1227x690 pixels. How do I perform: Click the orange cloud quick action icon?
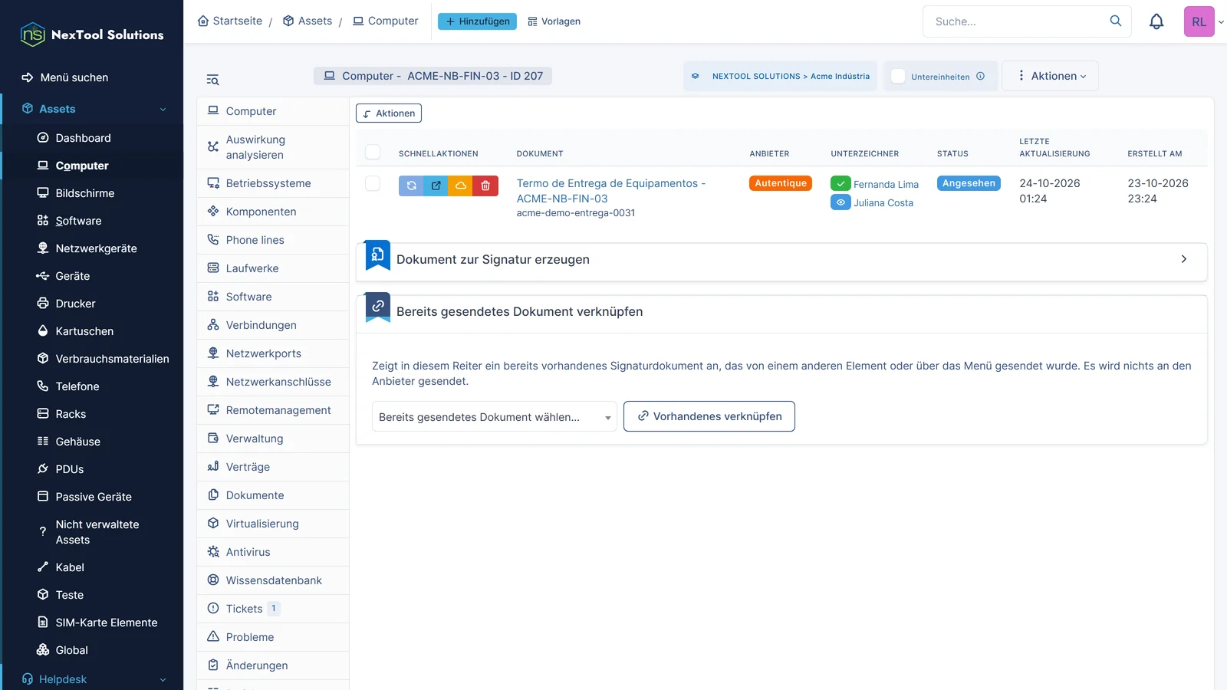coord(461,186)
